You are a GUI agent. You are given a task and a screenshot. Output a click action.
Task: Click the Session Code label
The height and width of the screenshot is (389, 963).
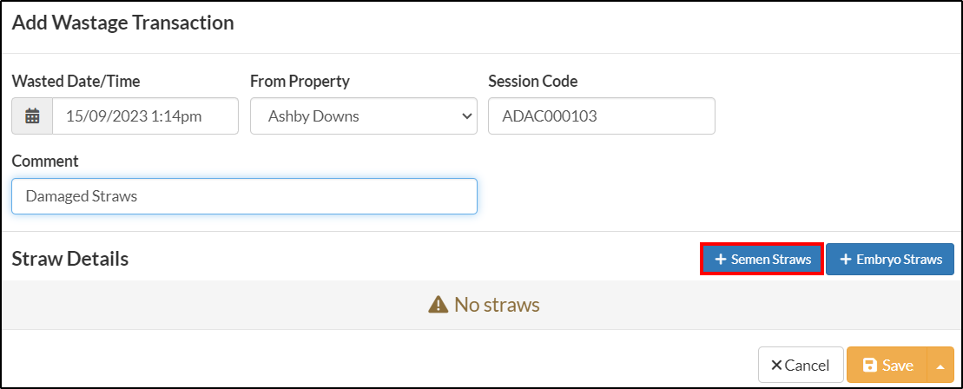pyautogui.click(x=533, y=81)
